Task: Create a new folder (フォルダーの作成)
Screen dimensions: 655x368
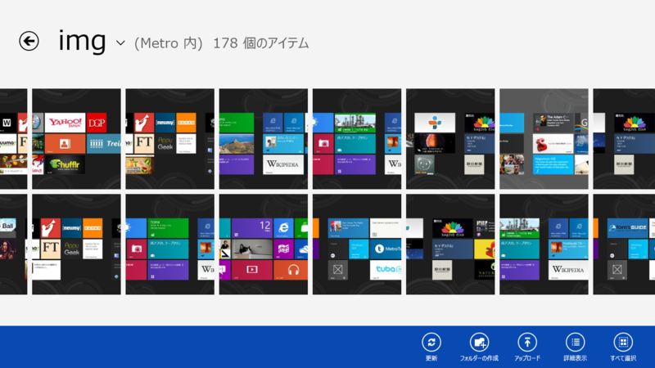Action: [x=479, y=343]
